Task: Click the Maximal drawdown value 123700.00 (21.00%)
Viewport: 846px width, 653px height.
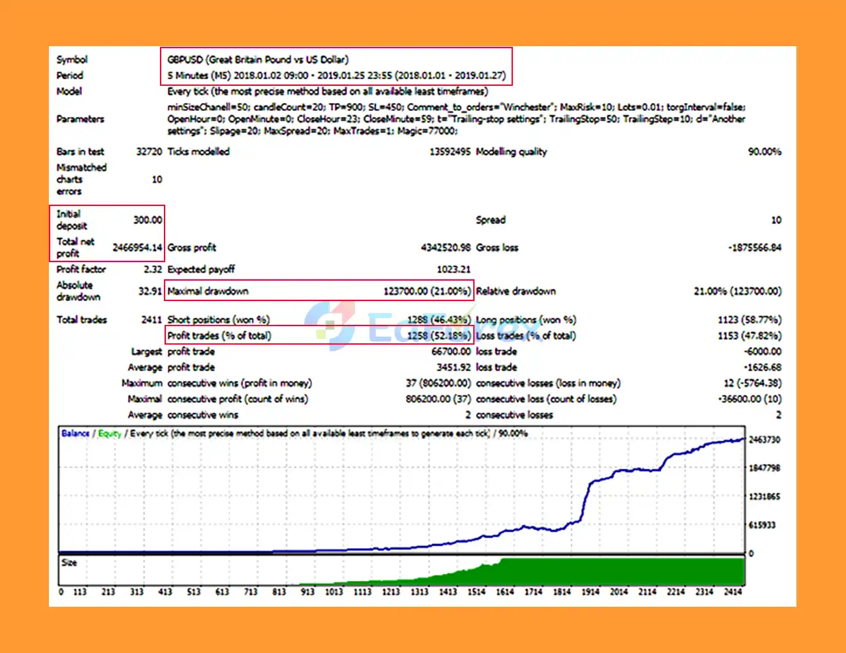Action: click(427, 291)
